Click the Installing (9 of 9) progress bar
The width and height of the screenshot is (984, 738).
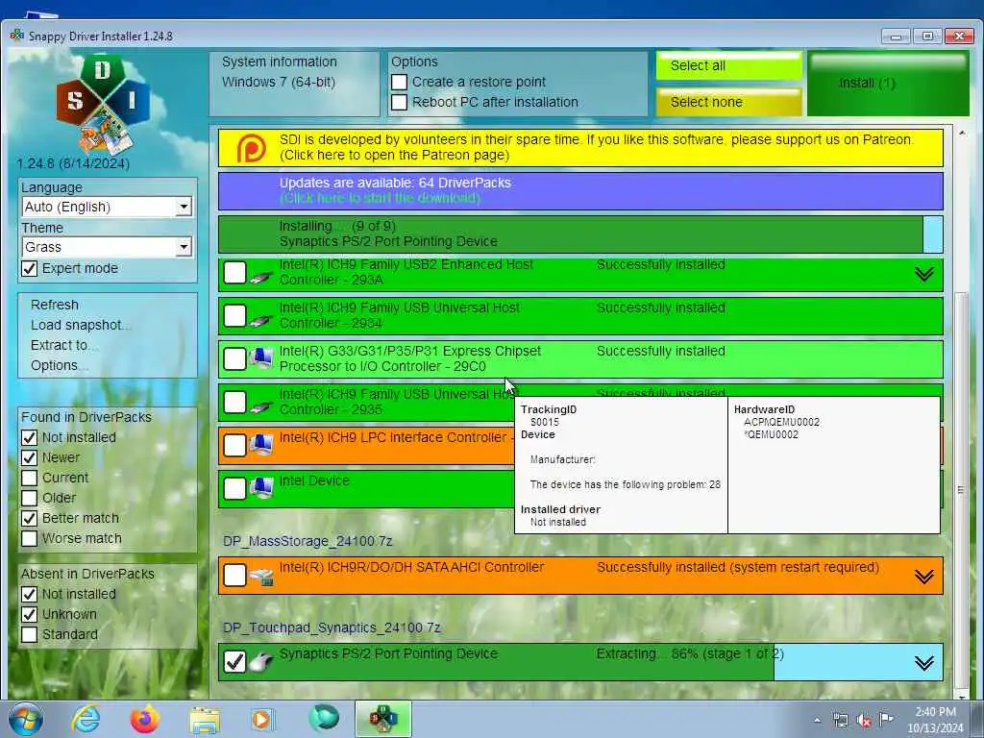(x=580, y=234)
